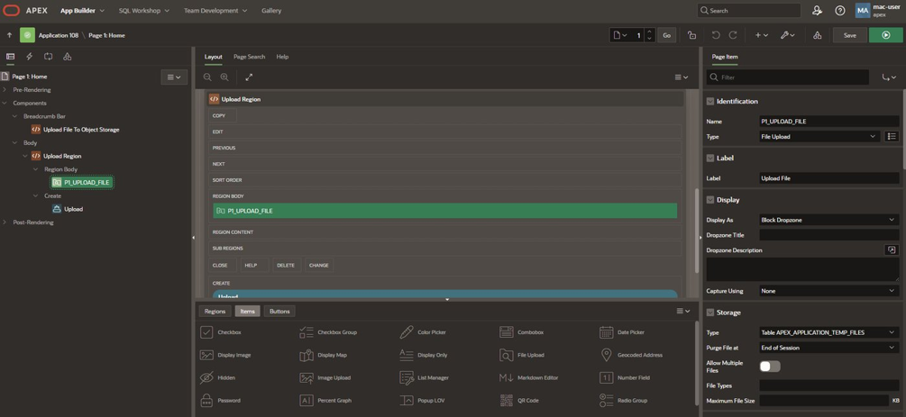Select the QR Code gallery item

tap(519, 400)
